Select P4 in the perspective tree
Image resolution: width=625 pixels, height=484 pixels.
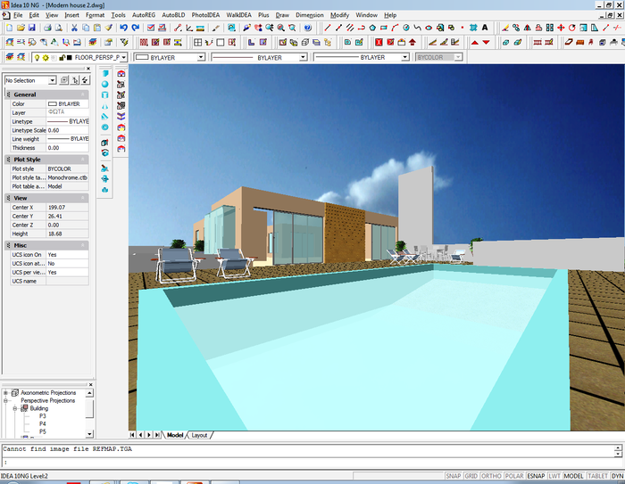tap(43, 423)
